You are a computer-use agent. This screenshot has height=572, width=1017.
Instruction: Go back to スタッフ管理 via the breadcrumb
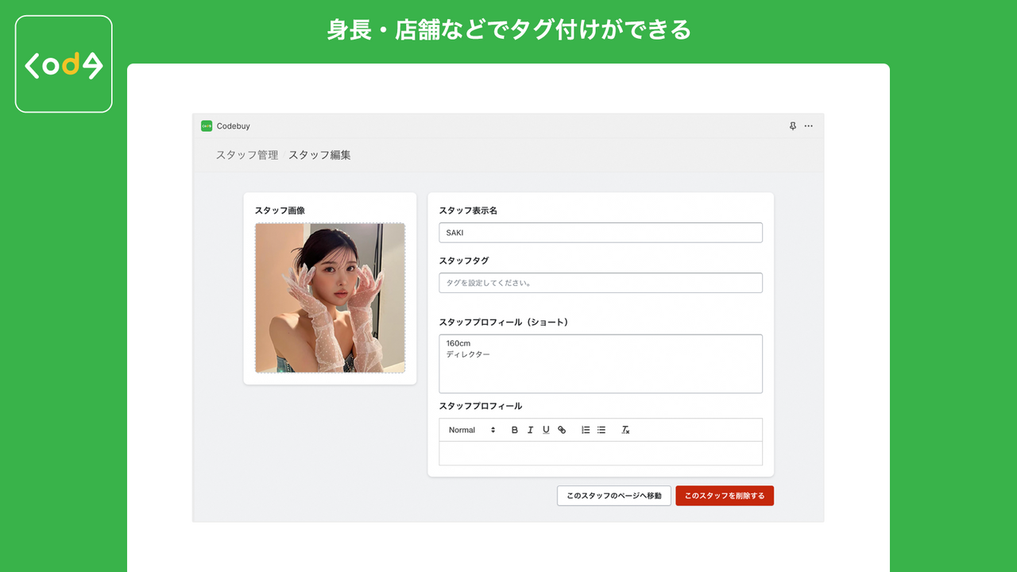pos(246,155)
